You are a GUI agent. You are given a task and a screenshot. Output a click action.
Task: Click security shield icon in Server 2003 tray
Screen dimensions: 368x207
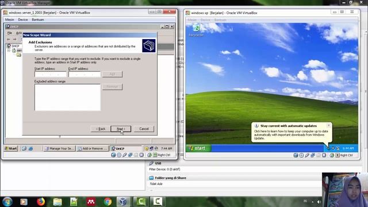coord(147,148)
